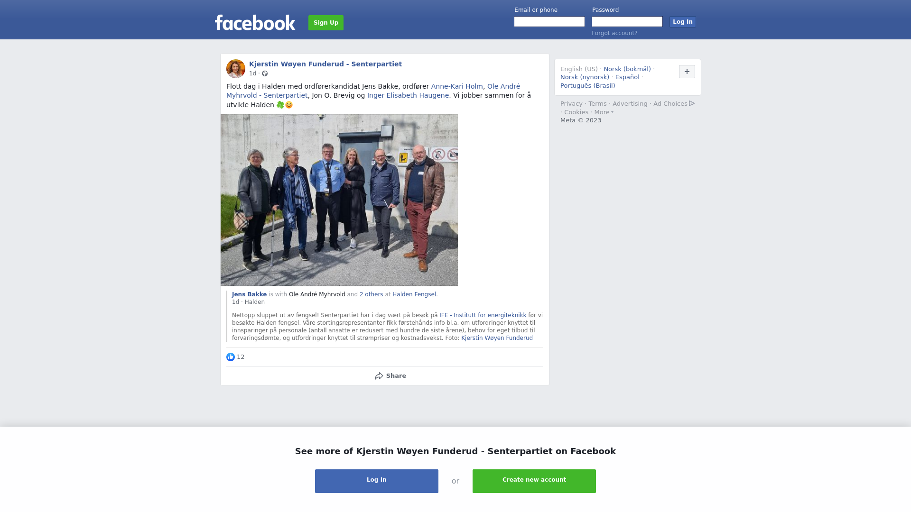Click the Share arrow icon

pos(379,376)
